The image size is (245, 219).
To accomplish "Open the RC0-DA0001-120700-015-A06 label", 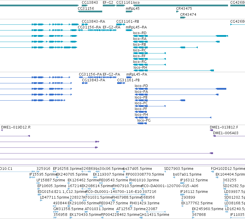I will click(x=170, y=186).
